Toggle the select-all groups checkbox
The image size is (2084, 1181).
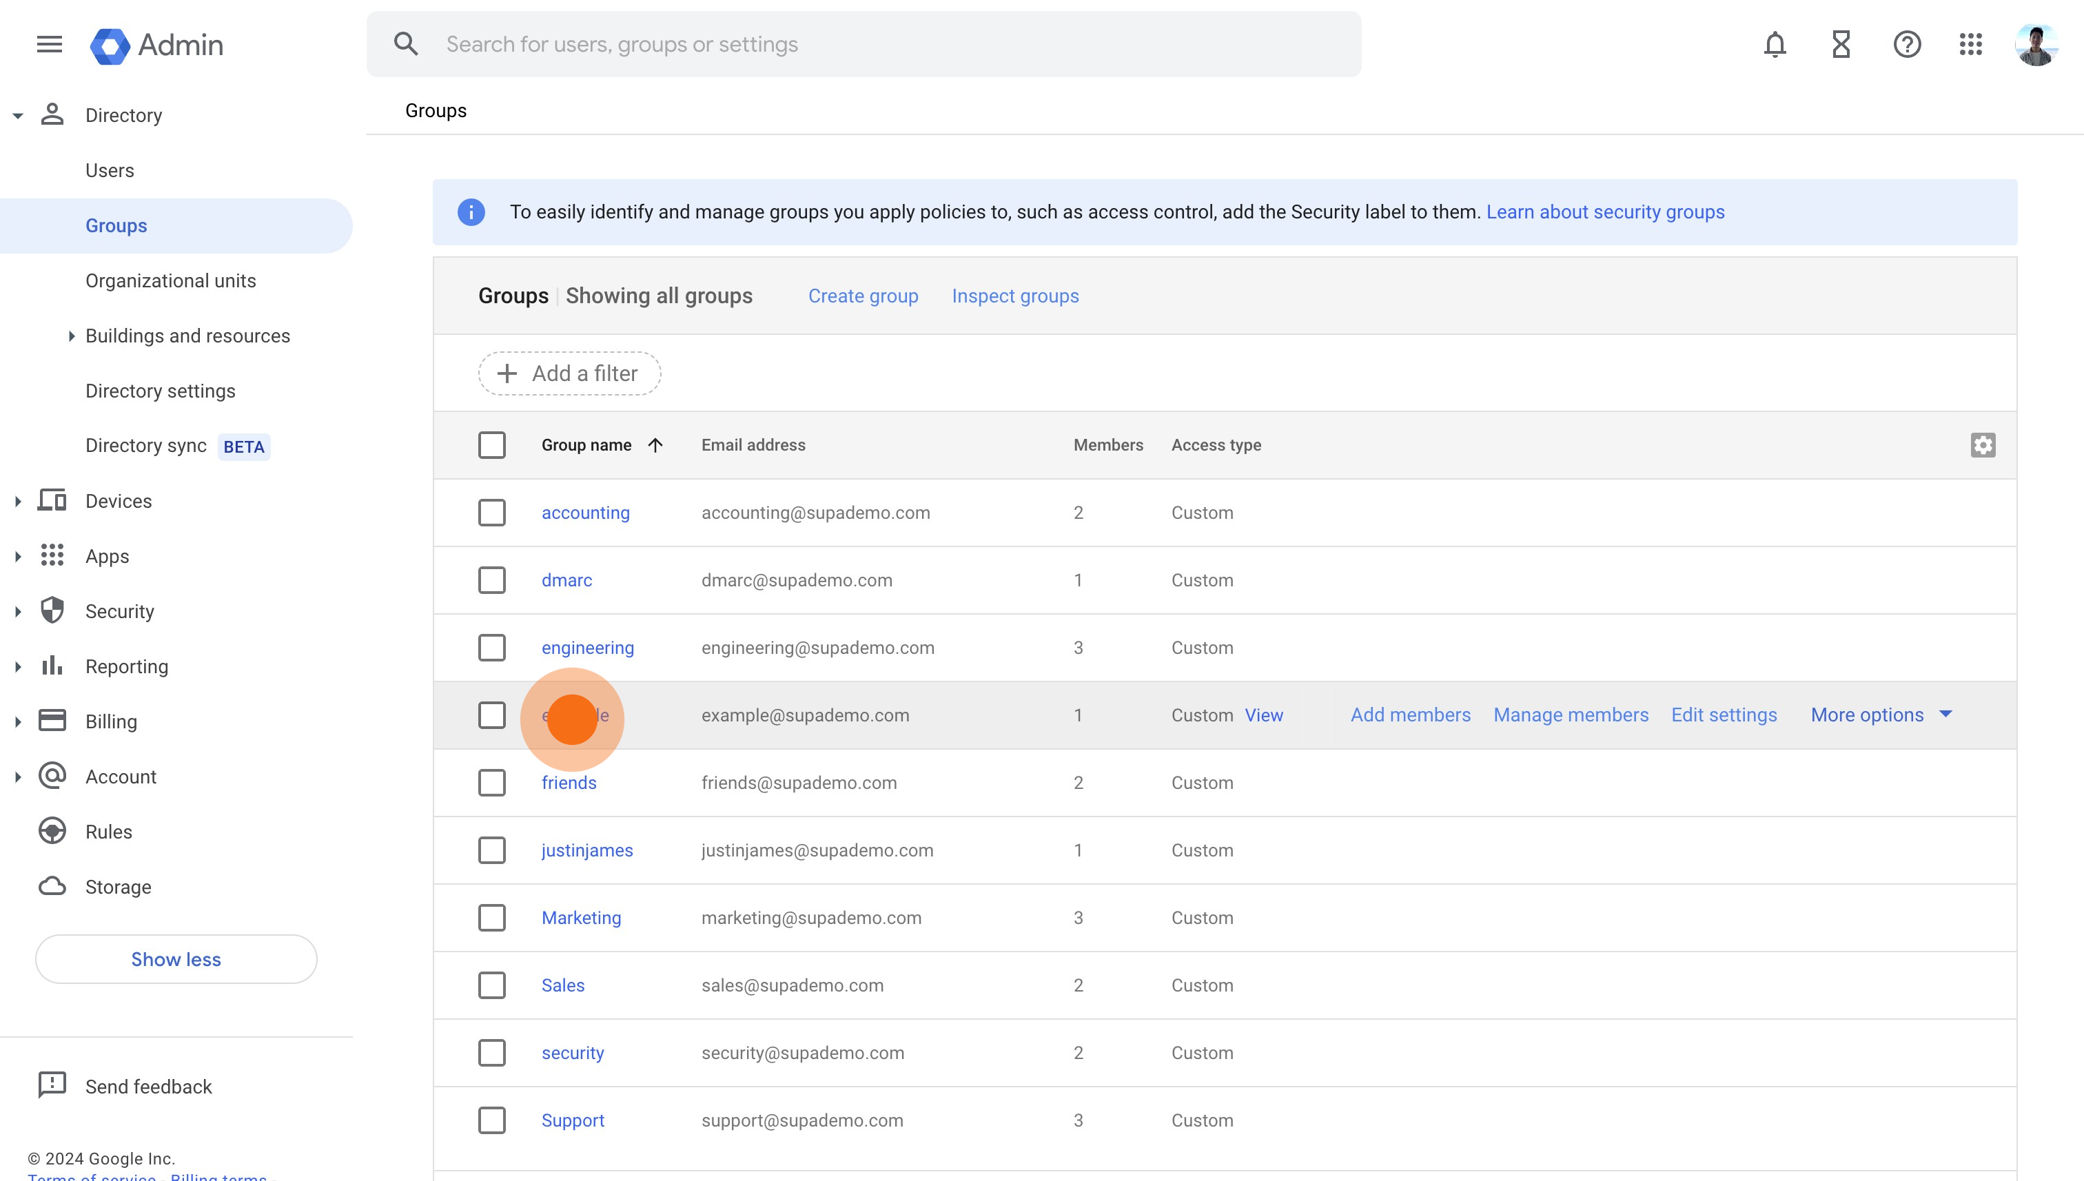[x=491, y=445]
